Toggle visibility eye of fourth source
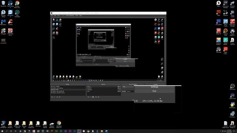237x133 pixels. coord(118,91)
